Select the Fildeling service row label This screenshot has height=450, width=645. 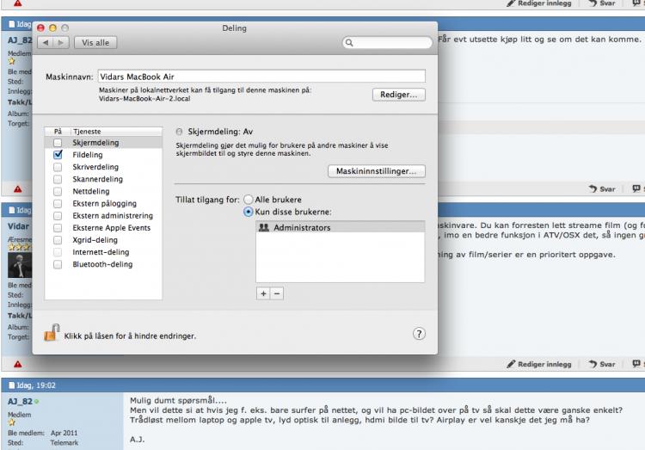point(88,155)
